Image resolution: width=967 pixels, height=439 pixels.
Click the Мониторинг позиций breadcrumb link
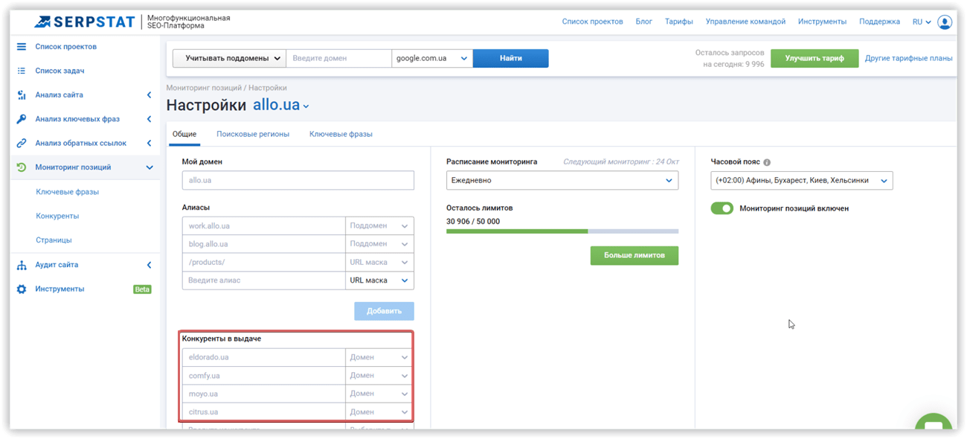(x=205, y=88)
